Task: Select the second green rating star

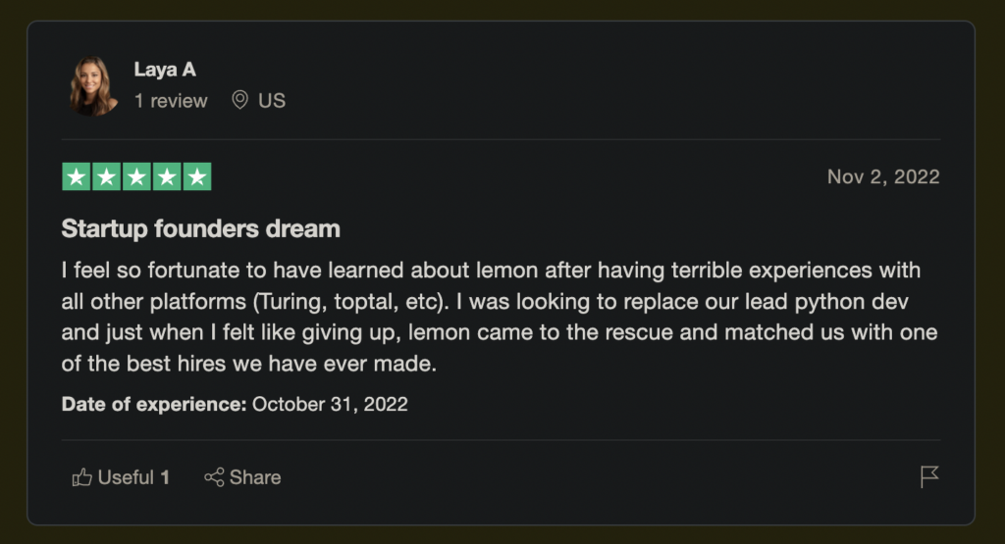Action: pos(106,176)
